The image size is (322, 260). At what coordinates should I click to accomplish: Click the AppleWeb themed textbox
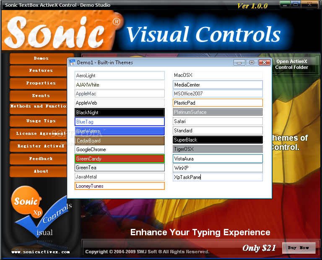119,103
